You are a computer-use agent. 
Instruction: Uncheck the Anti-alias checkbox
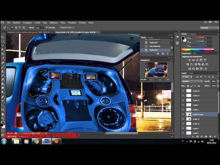47,27
